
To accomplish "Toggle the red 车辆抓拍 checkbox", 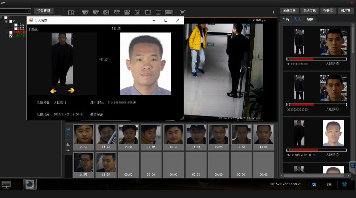I will 11,33.
